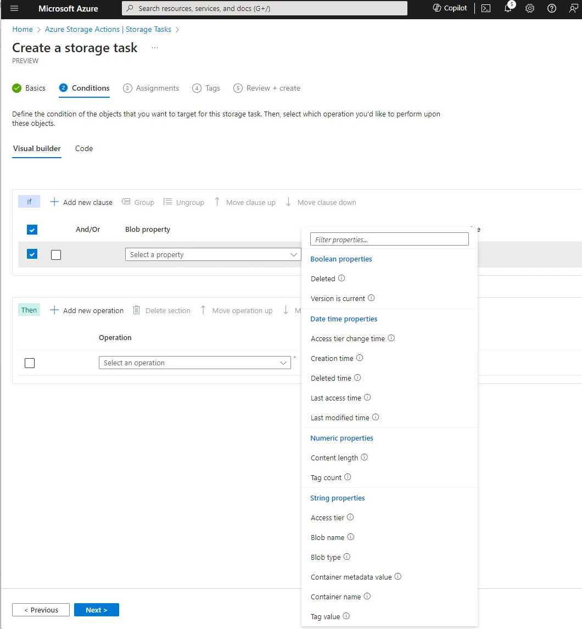Click info icon next to Deleted

pos(342,278)
